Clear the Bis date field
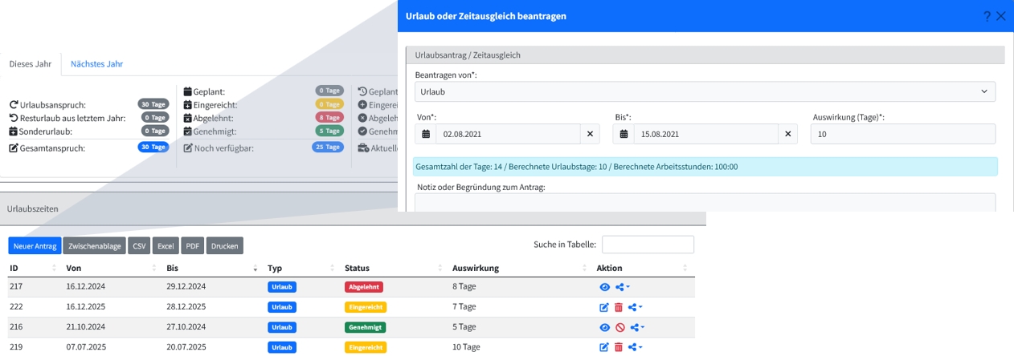 [x=787, y=134]
